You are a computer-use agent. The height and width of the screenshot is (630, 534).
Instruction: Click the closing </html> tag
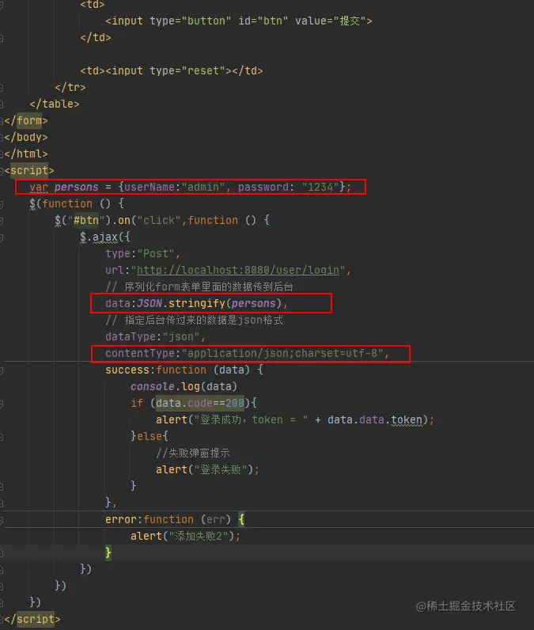(26, 154)
